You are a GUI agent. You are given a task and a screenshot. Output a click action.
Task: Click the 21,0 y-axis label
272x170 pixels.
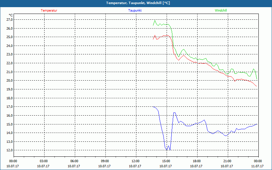point(10,72)
